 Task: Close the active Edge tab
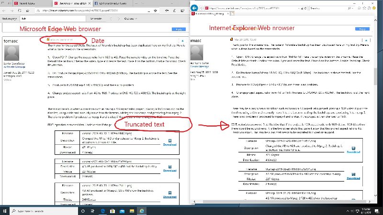coord(90,3)
